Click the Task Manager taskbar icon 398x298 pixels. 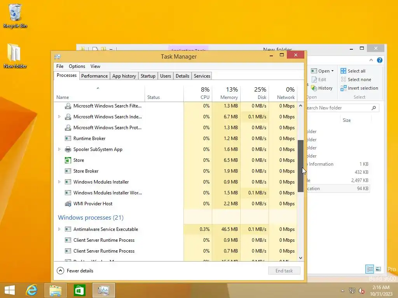point(103,290)
